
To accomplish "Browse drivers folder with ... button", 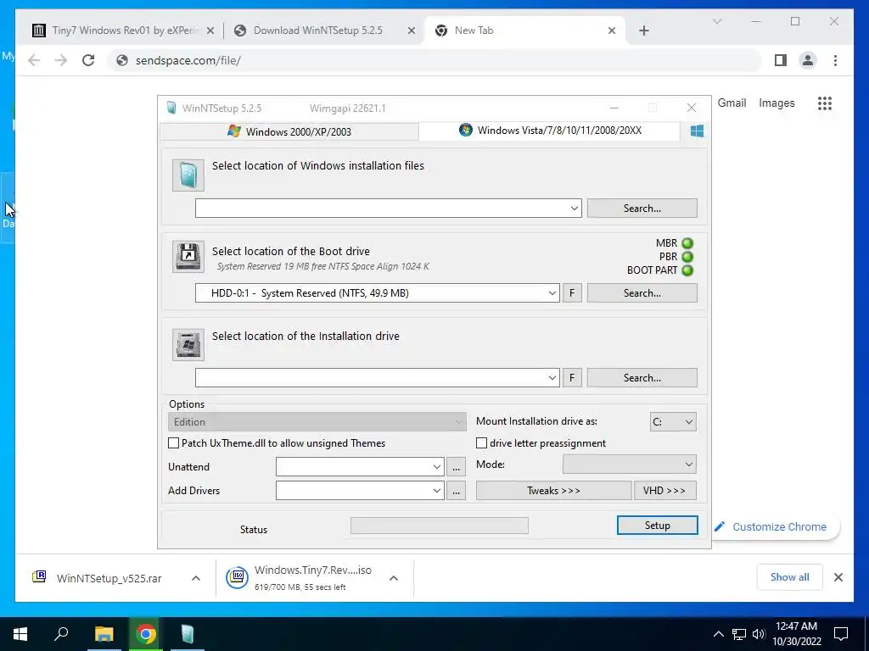I will tap(456, 491).
